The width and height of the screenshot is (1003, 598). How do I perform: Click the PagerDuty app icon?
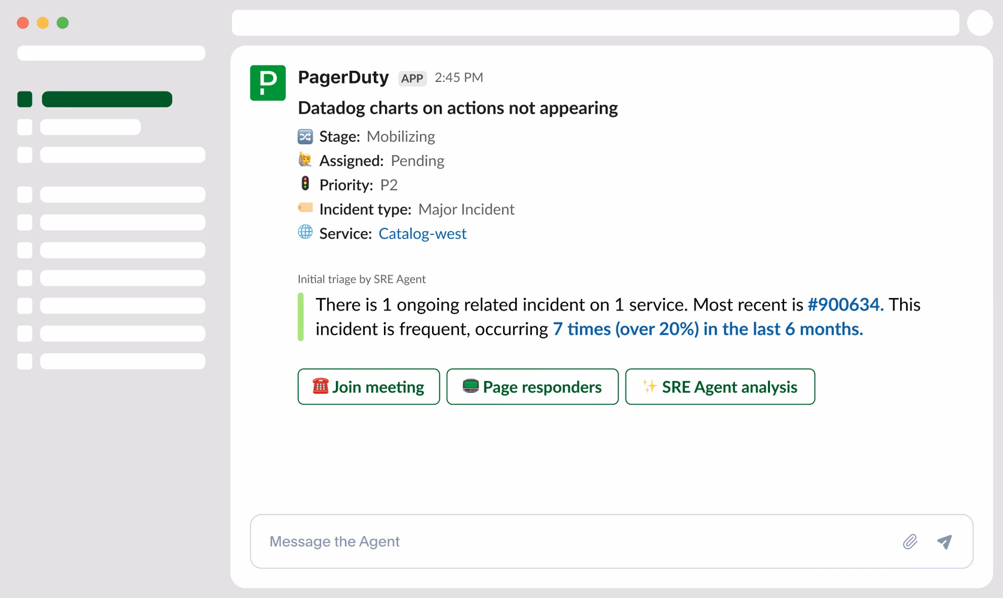click(x=267, y=82)
